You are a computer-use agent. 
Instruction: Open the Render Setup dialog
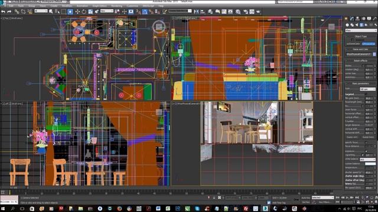[246, 11]
